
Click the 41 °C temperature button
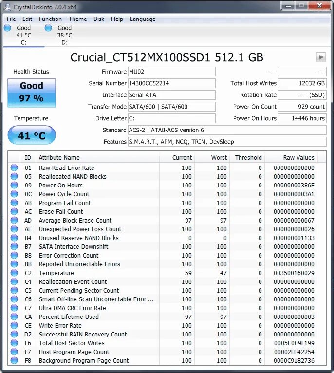pos(32,135)
